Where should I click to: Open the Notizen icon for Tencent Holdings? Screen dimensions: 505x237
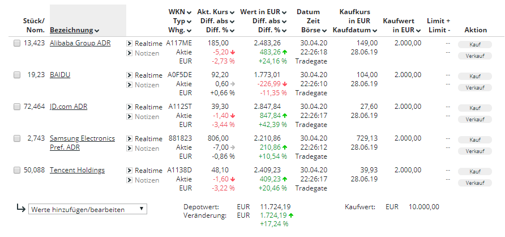[x=130, y=180]
